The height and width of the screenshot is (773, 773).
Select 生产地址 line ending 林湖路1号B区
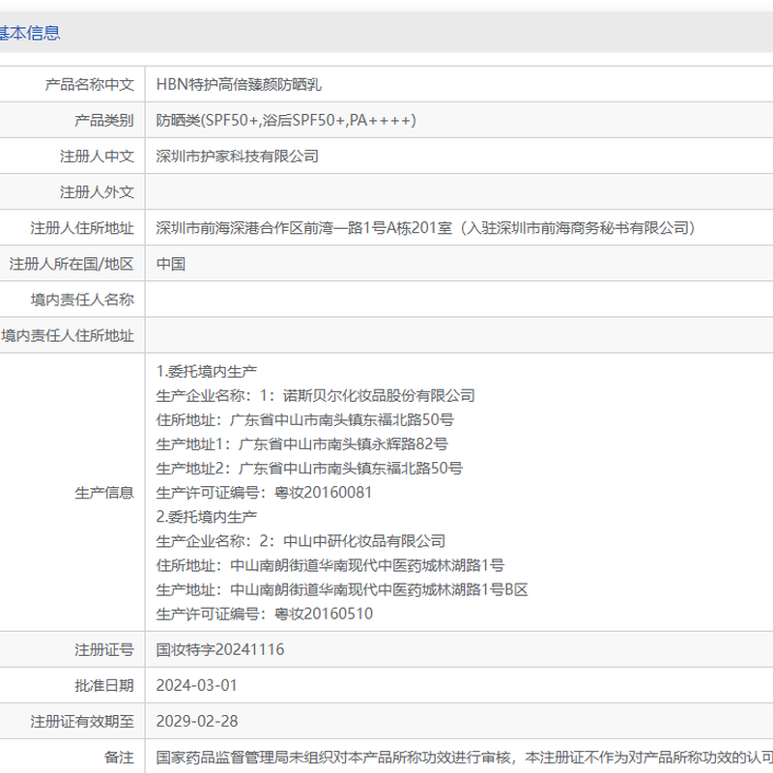342,589
